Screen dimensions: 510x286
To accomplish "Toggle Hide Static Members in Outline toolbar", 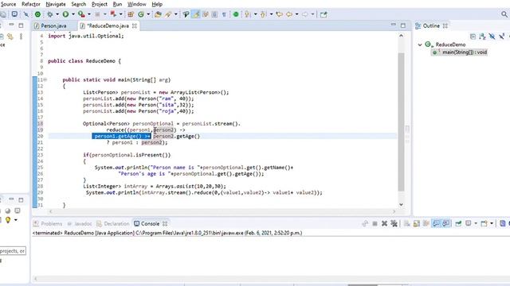I will (x=502, y=37).
